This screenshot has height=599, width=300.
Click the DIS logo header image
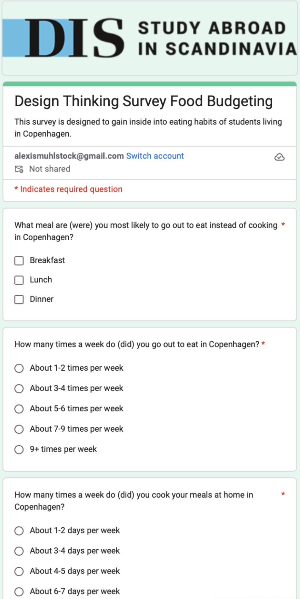150,38
